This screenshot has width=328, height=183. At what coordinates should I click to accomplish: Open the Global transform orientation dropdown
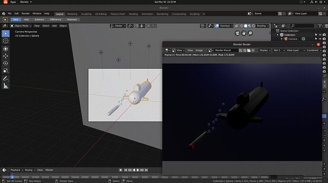pyautogui.click(x=118, y=26)
